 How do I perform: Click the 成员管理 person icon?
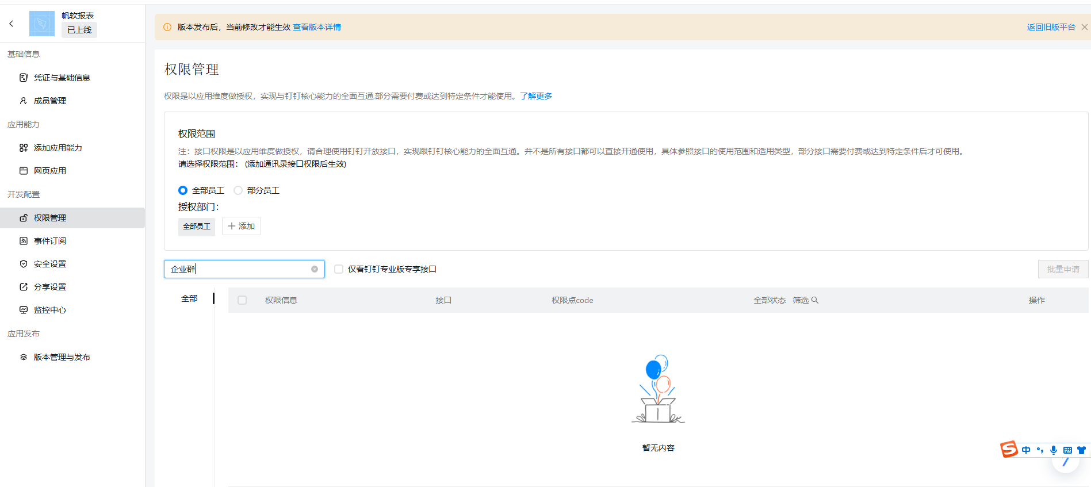(x=24, y=101)
